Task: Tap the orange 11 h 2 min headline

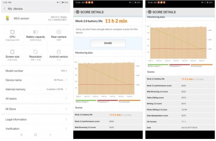Action: (116, 21)
